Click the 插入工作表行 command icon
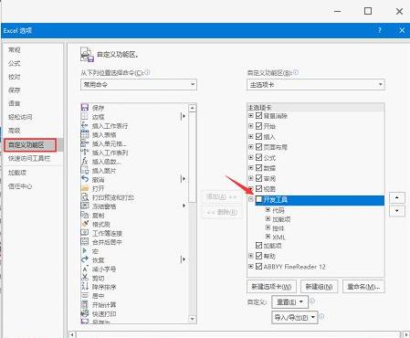The height and width of the screenshot is (338, 410). (85, 125)
